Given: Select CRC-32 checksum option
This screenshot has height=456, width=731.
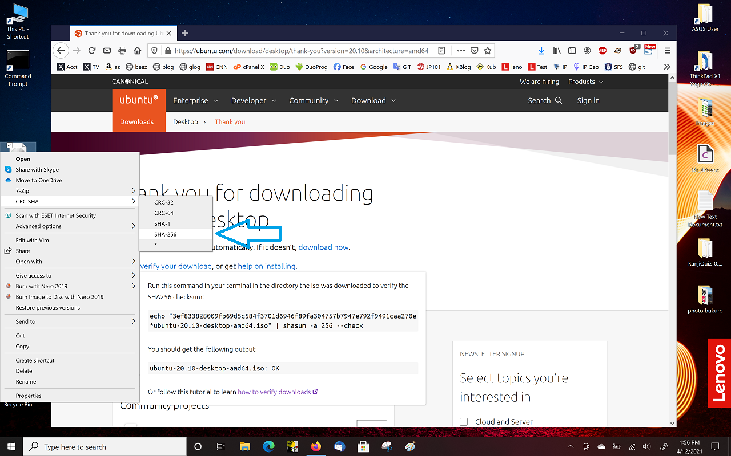Looking at the screenshot, I should [176, 202].
